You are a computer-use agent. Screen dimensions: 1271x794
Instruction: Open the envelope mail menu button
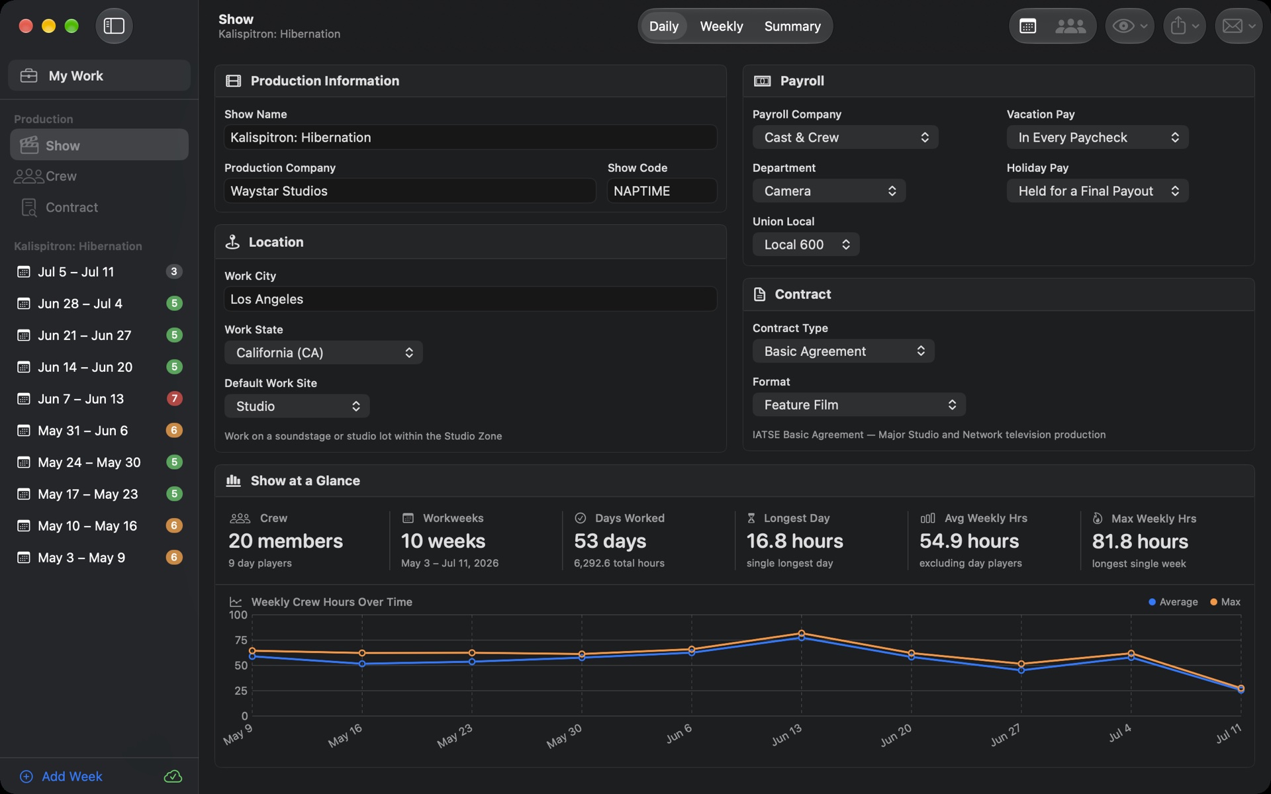(x=1239, y=26)
